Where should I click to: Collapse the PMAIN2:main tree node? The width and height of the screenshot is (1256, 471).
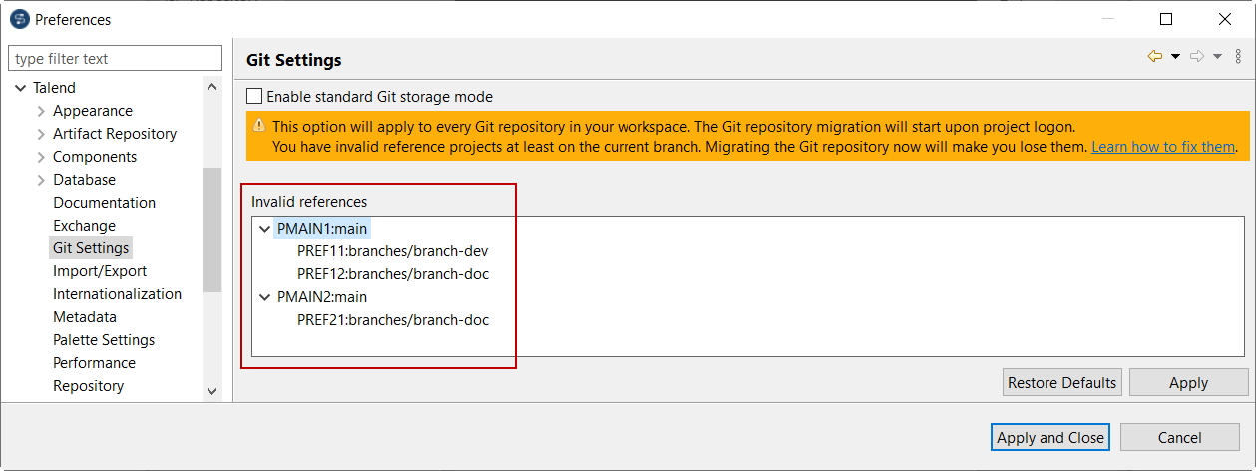[x=264, y=297]
